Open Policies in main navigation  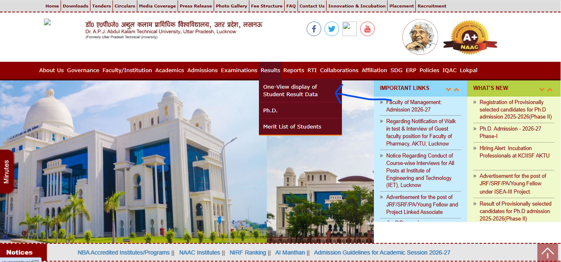coord(429,70)
